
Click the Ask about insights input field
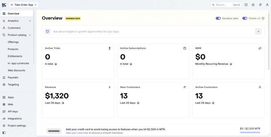pos(153,32)
